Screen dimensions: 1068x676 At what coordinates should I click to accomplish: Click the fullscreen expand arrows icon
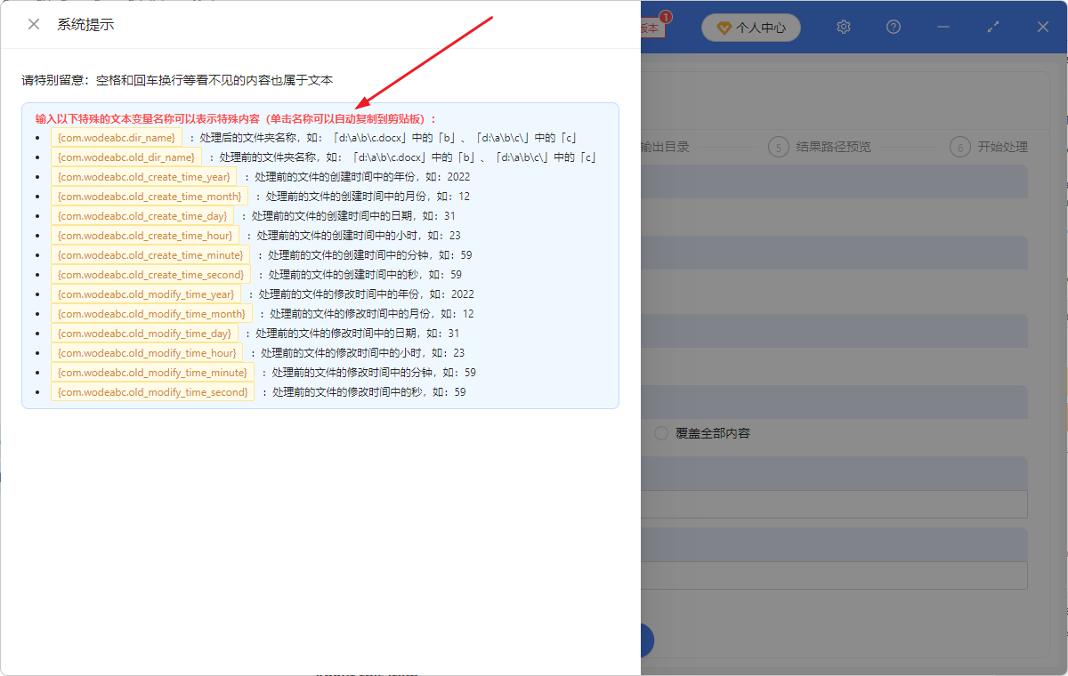click(992, 27)
